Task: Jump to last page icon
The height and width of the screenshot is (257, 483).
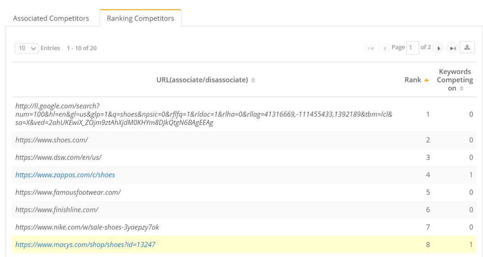Action: [x=452, y=48]
